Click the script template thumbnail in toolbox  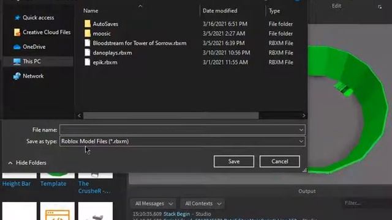point(57,211)
